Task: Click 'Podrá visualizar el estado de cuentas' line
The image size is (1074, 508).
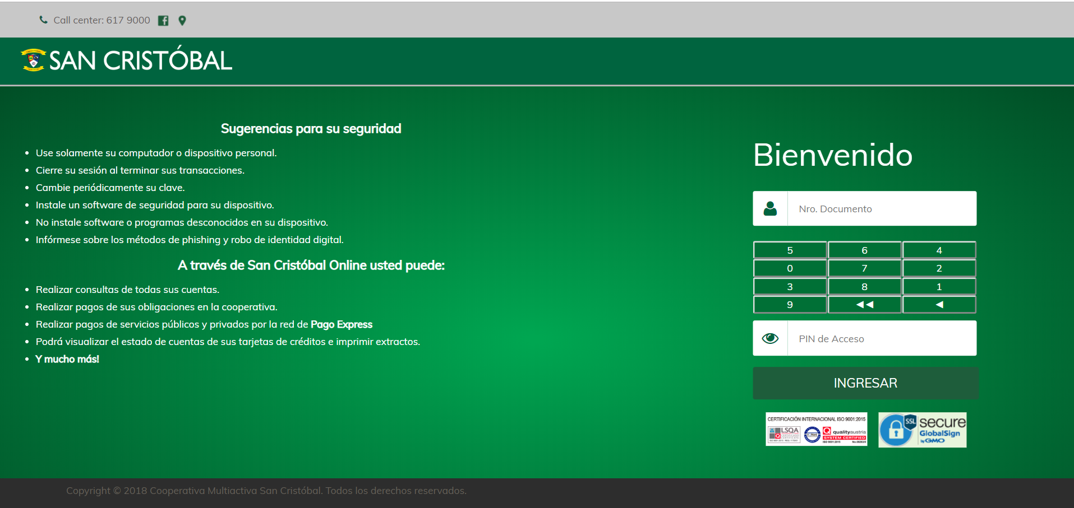Action: click(228, 342)
